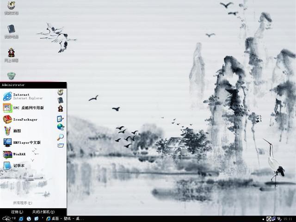Image resolution: width=296 pixels, height=222 pixels.
Task: Click the Run icon in Start menu right column
Action: 60,146
